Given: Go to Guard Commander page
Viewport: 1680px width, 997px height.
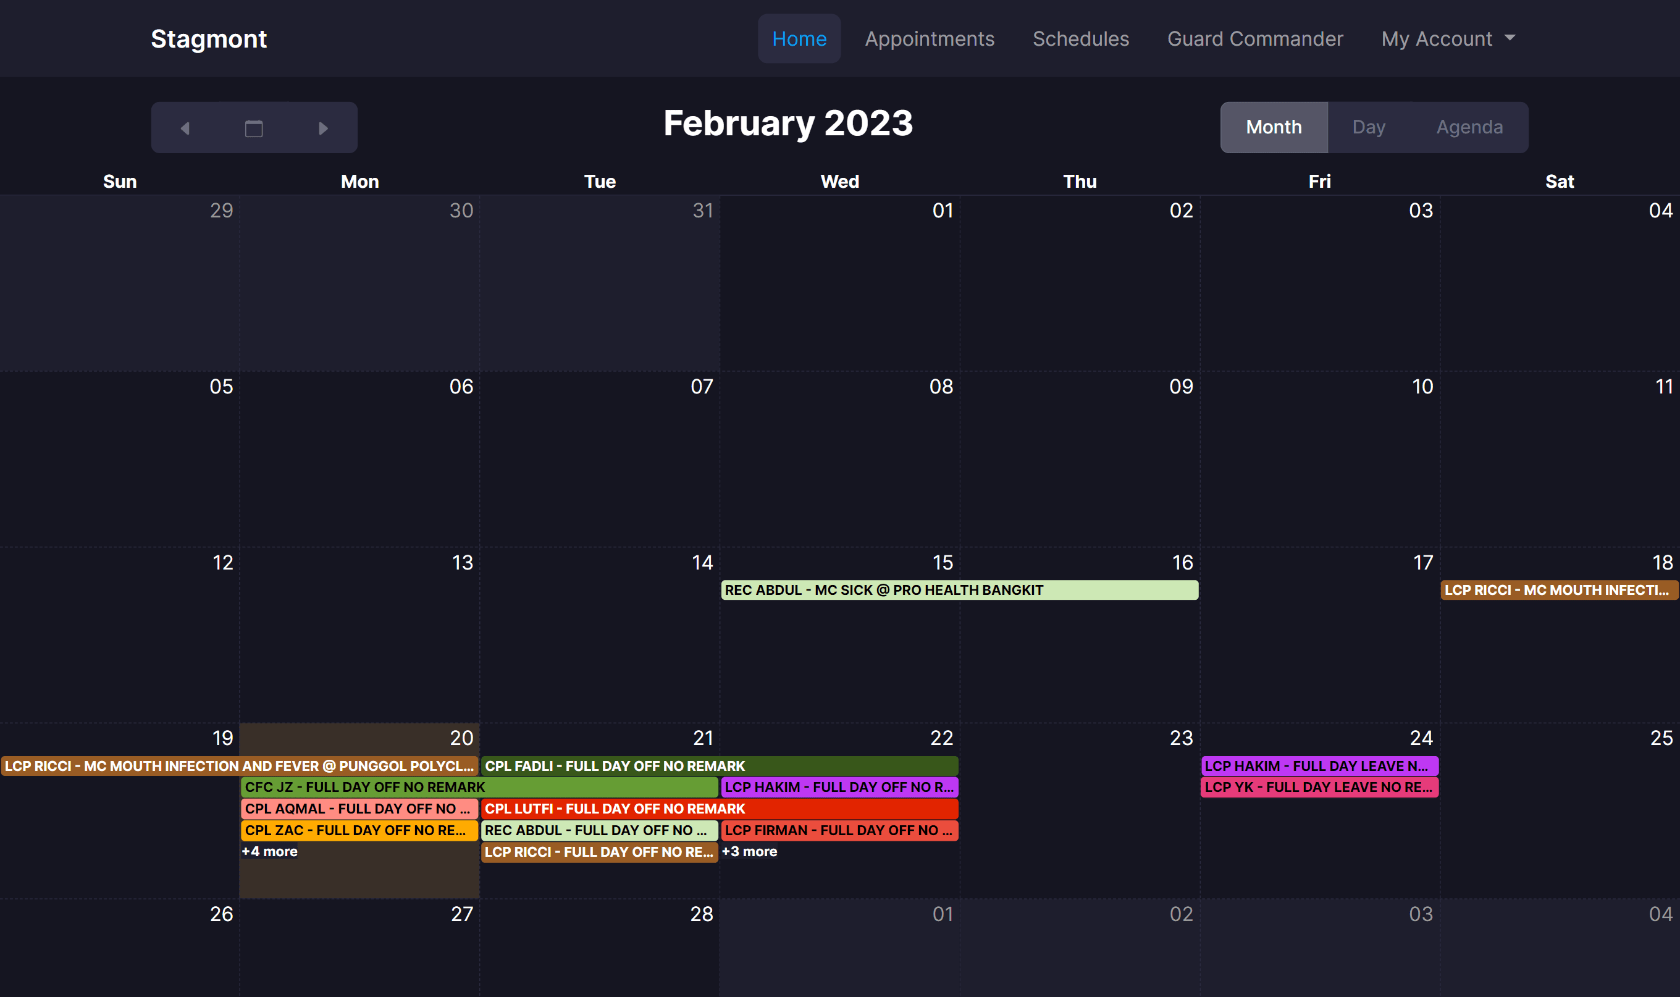Looking at the screenshot, I should pos(1255,39).
